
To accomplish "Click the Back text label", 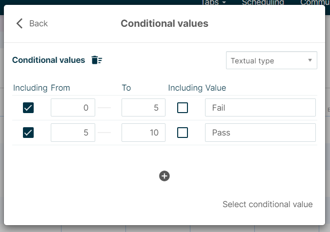I will (x=39, y=23).
